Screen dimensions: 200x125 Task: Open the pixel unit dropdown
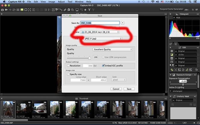119,80
